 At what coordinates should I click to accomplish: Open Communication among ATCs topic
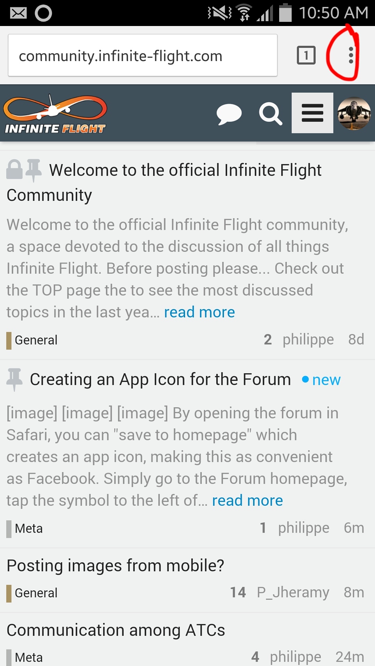[116, 630]
